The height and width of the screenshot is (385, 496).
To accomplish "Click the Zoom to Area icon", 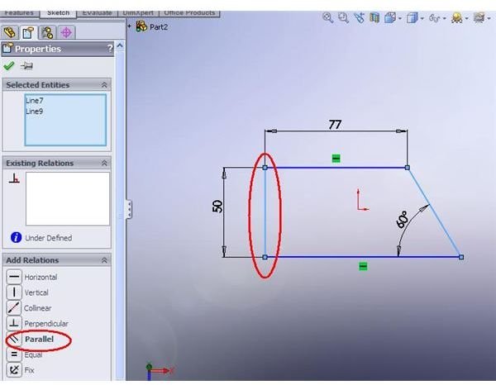I will [343, 17].
